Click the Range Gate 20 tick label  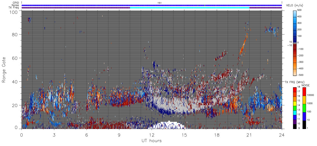[15, 105]
